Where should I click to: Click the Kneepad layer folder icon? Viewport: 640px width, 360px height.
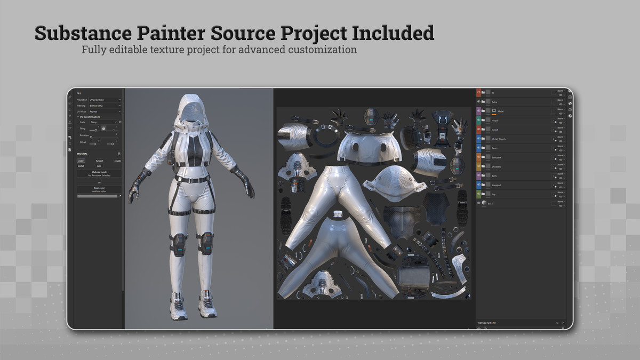pos(483,185)
